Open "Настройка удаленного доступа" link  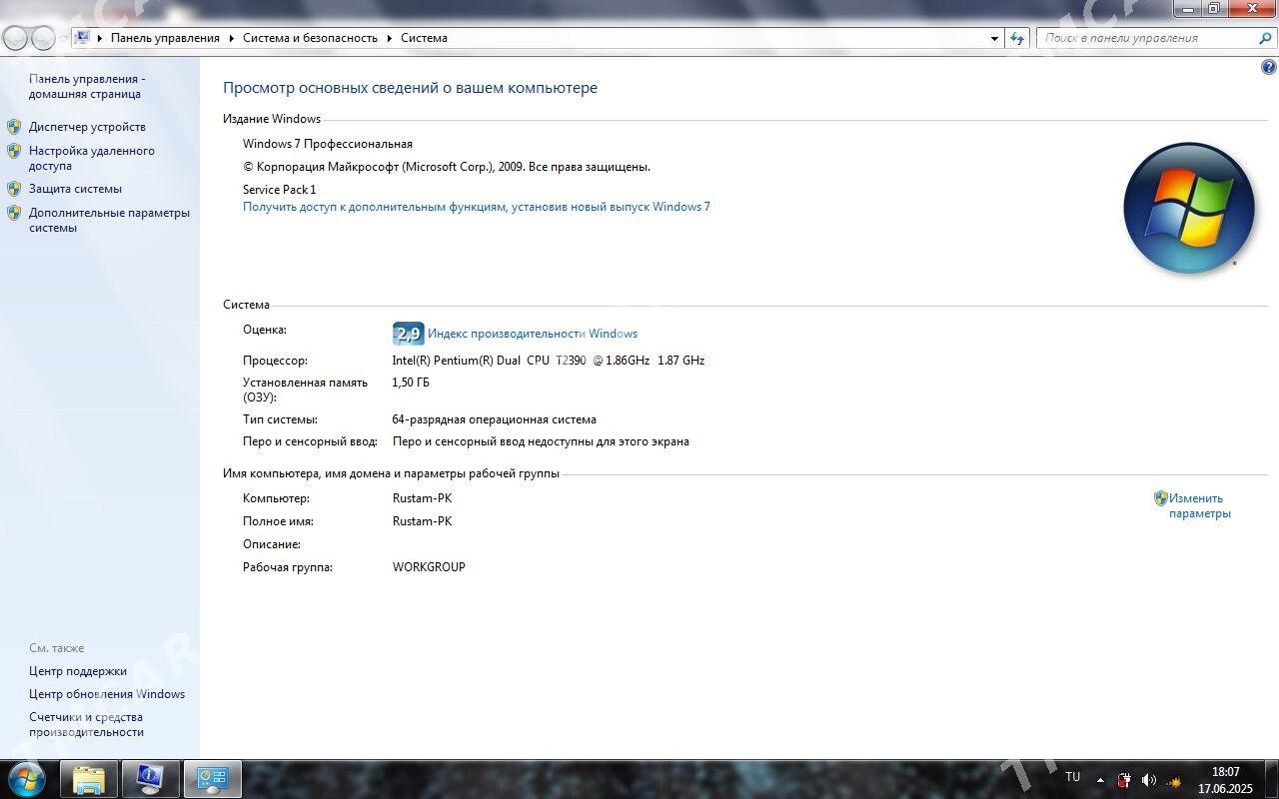click(92, 158)
